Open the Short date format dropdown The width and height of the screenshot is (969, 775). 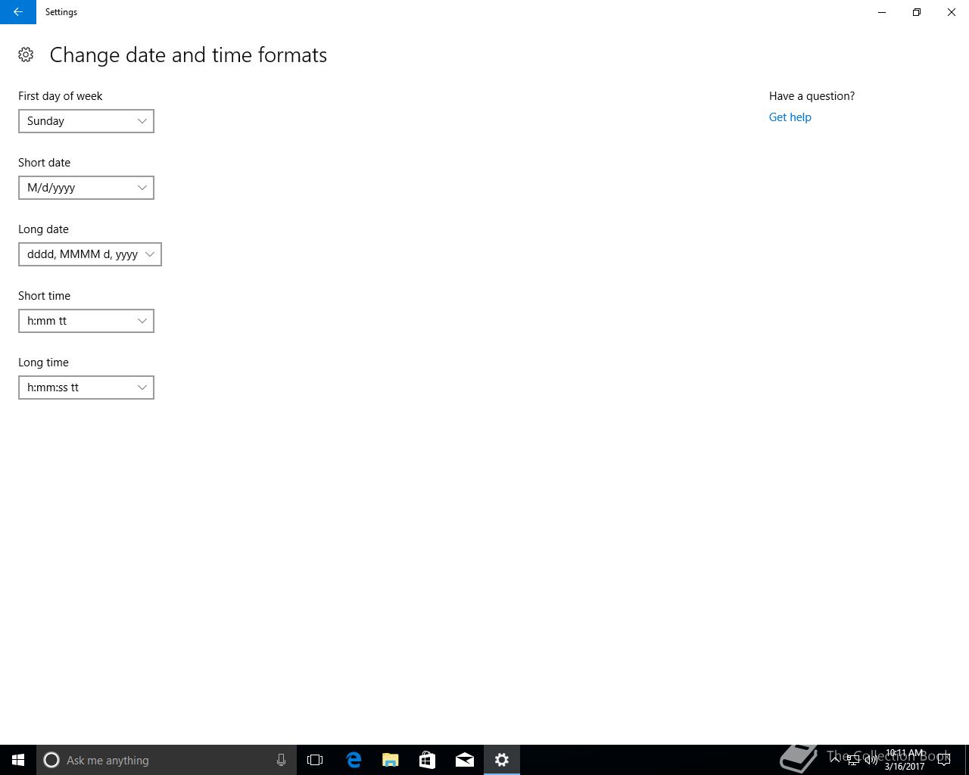pyautogui.click(x=86, y=188)
